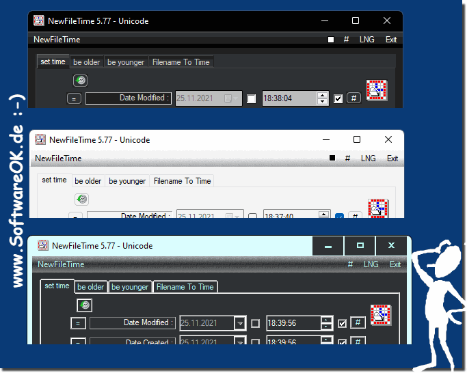Click the black square icon in middle window menu bar
The width and height of the screenshot is (467, 373).
[x=332, y=158]
